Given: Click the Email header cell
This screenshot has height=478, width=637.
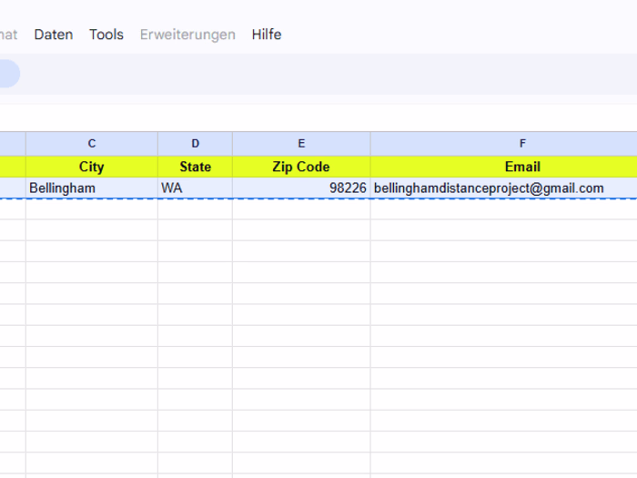Looking at the screenshot, I should click(x=504, y=167).
